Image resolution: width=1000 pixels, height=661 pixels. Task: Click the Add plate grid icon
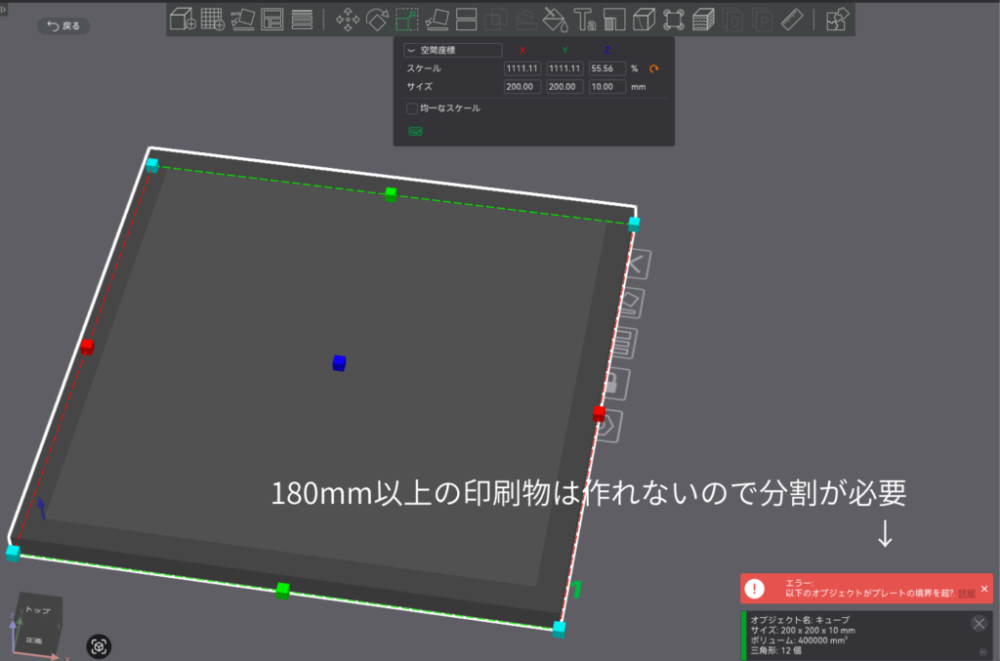click(212, 19)
